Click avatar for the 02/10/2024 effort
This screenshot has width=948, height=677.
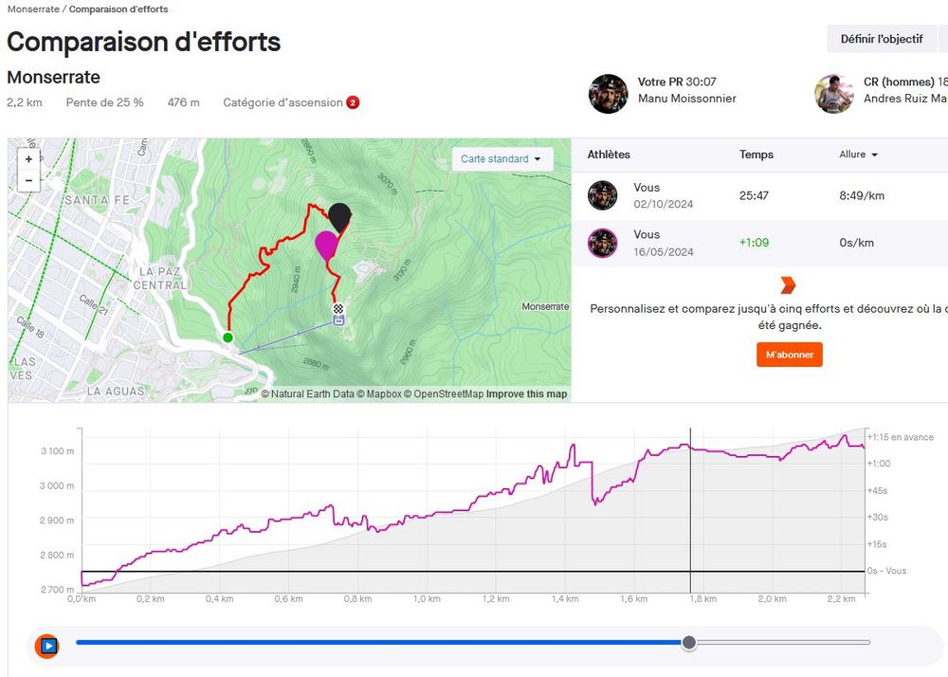(x=602, y=195)
